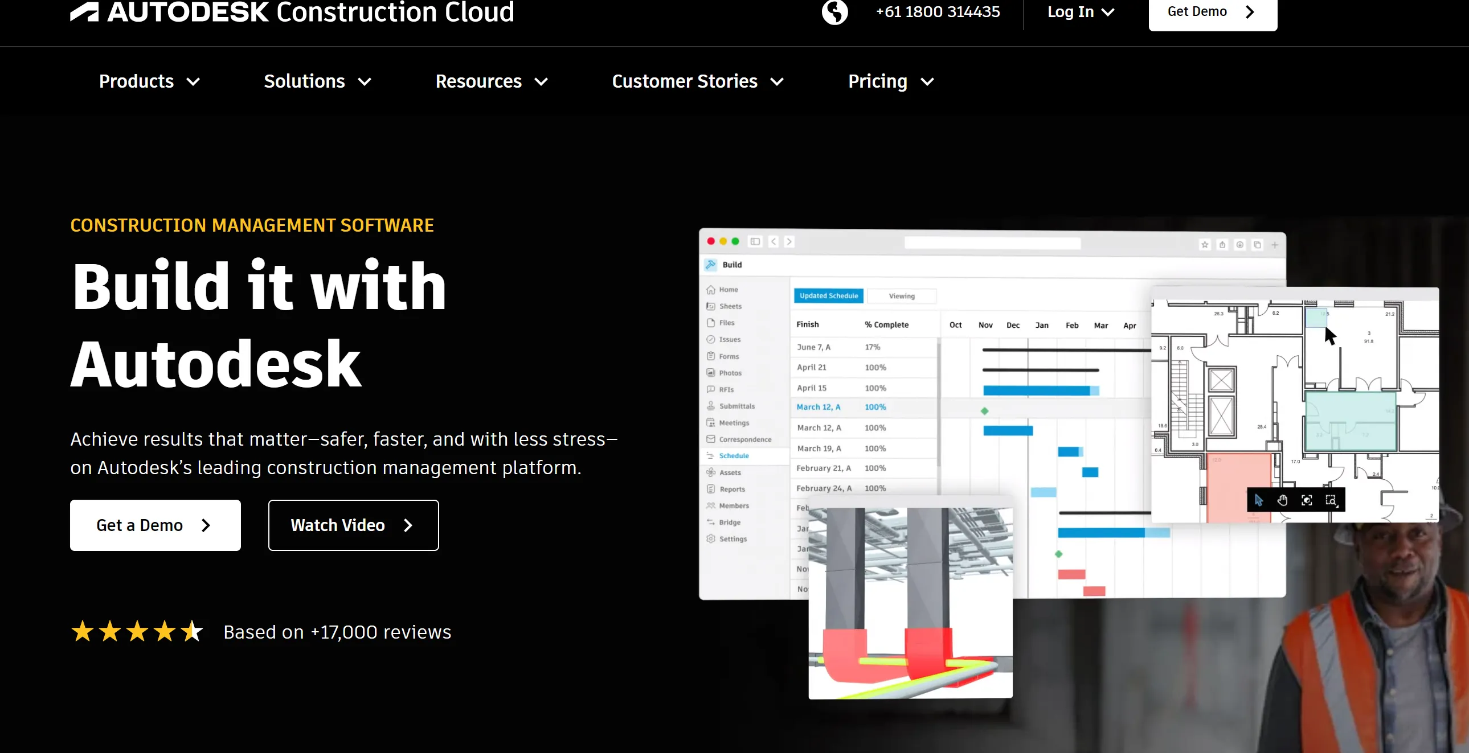
Task: Click the new tab plus icon in mockup browser
Action: click(x=1275, y=245)
